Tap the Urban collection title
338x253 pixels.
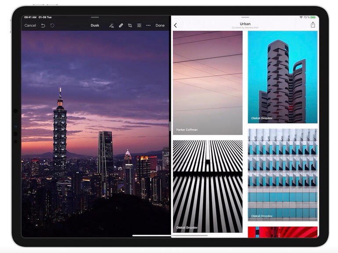(x=245, y=24)
